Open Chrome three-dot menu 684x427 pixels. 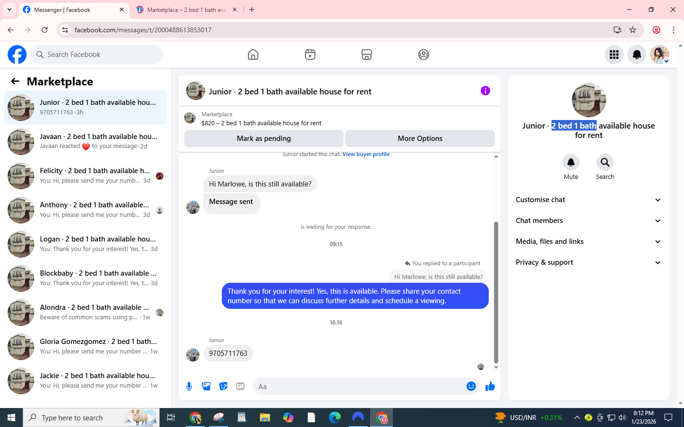pyautogui.click(x=674, y=30)
